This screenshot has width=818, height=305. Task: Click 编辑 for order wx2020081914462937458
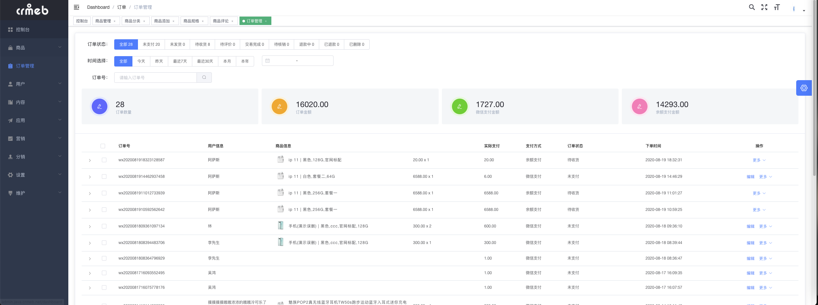coord(750,177)
